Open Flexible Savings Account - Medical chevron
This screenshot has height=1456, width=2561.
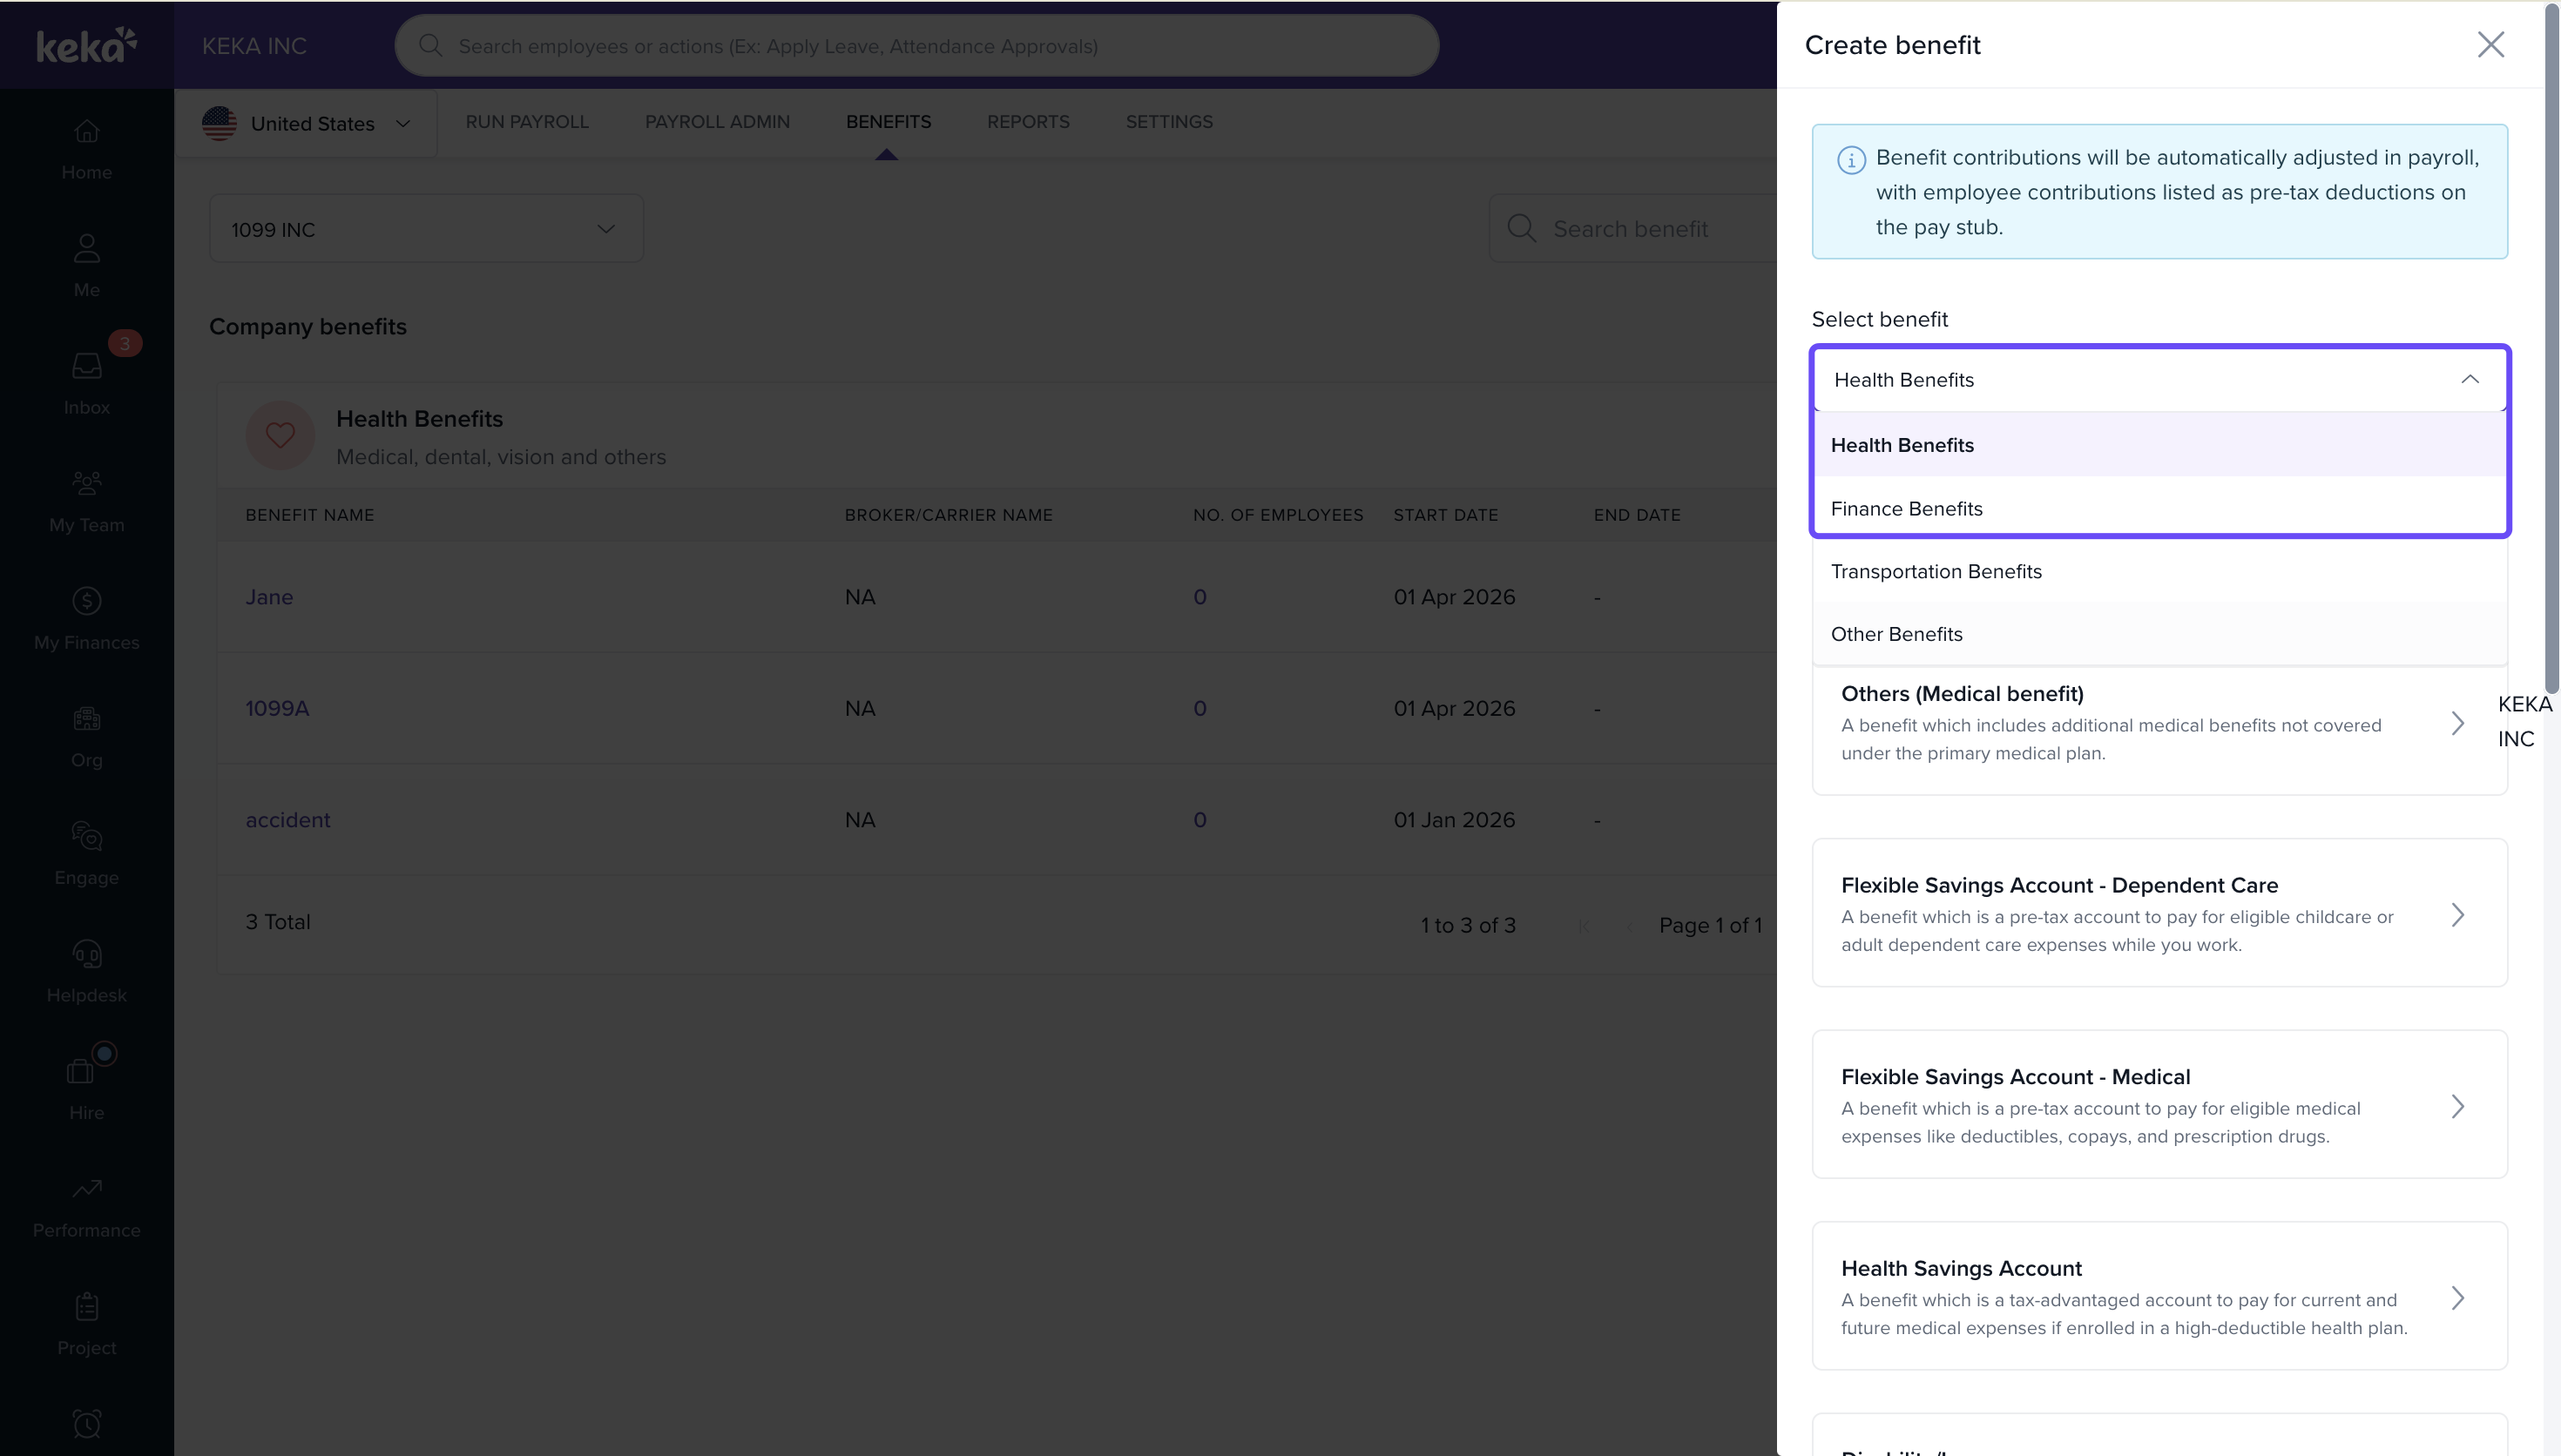[x=2457, y=1106]
